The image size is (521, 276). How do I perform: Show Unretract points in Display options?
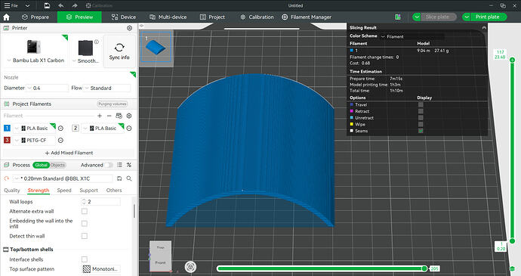point(421,117)
